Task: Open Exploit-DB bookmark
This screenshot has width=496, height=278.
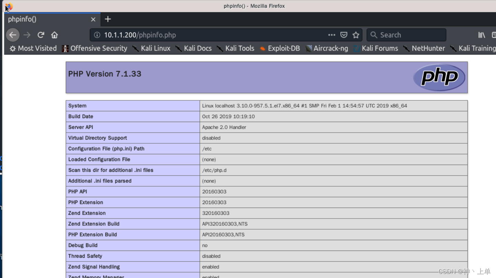Action: click(280, 48)
